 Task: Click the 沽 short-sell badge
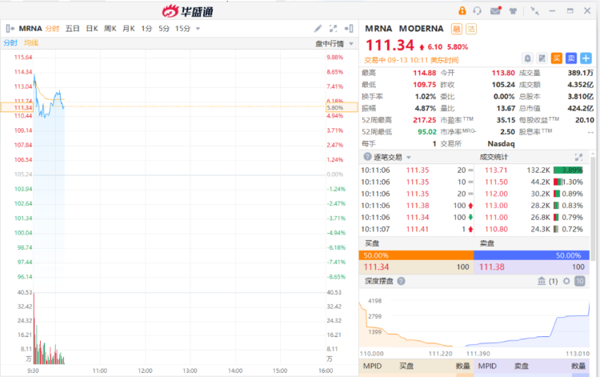tap(471, 29)
